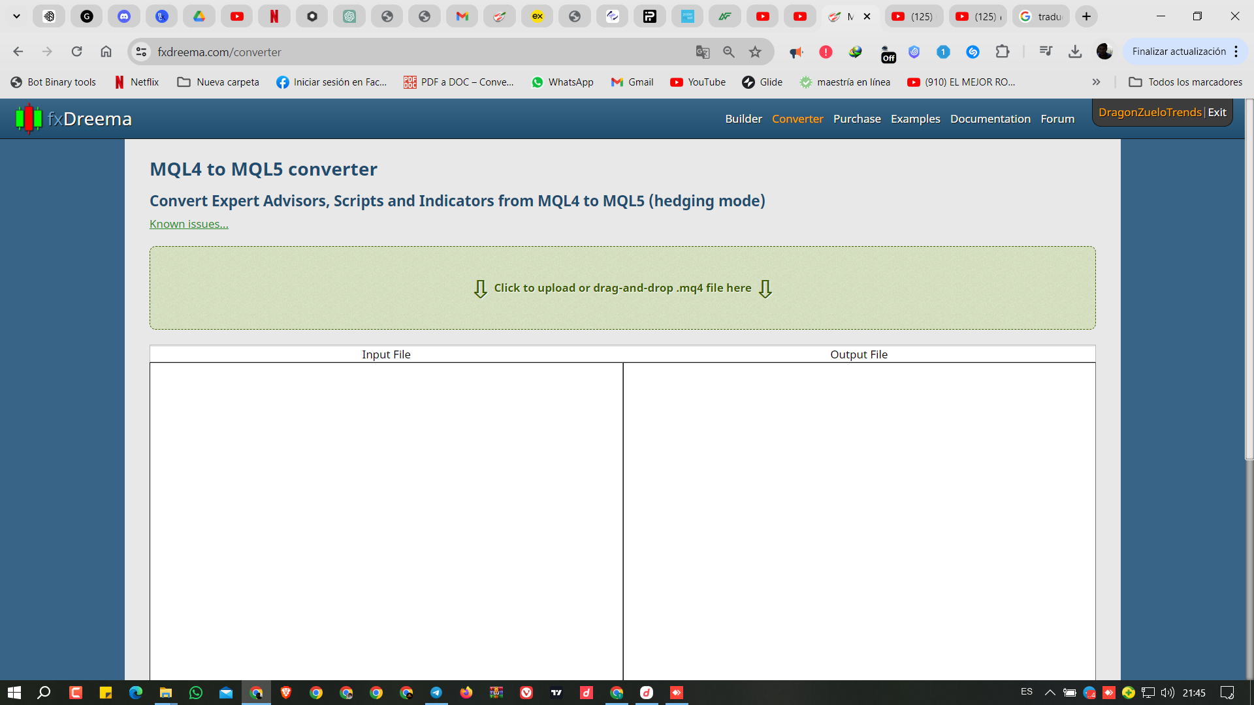The width and height of the screenshot is (1254, 705).
Task: Switch to the Google Translate 'tradu' tab
Action: pos(1041,16)
